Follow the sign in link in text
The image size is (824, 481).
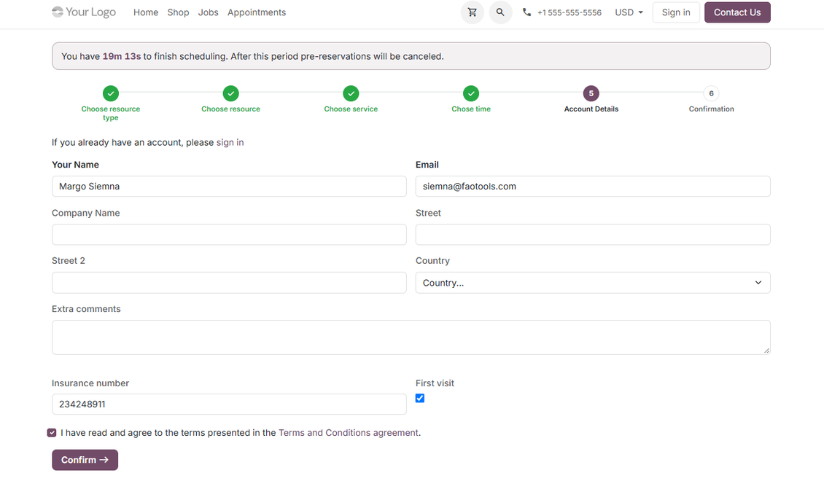pos(230,142)
